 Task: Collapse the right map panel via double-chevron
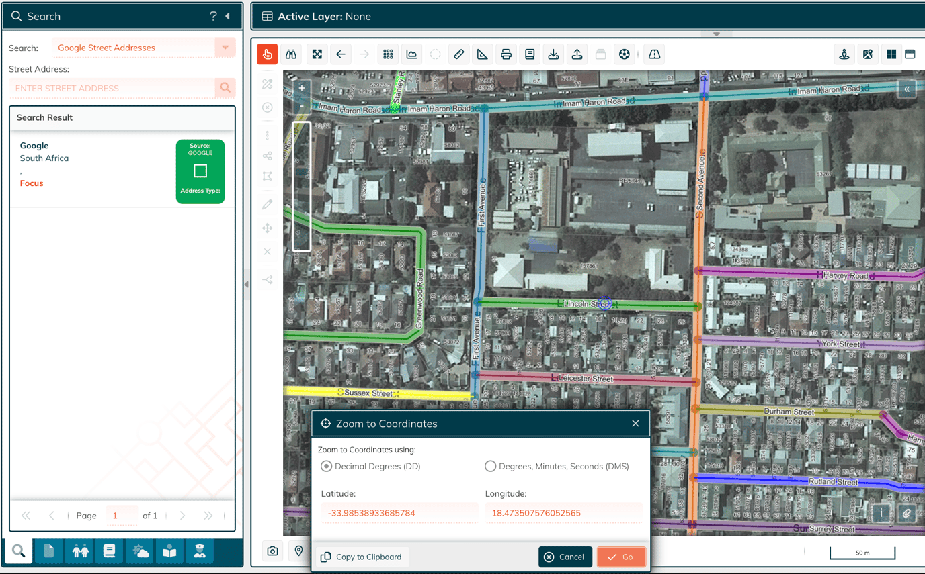907,89
